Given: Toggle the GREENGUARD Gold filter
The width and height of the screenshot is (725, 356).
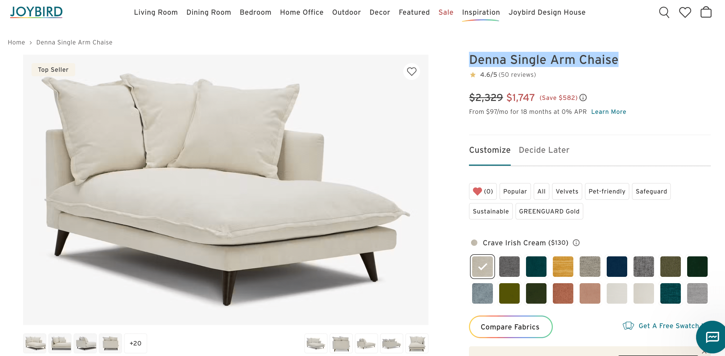Looking at the screenshot, I should click(x=549, y=211).
